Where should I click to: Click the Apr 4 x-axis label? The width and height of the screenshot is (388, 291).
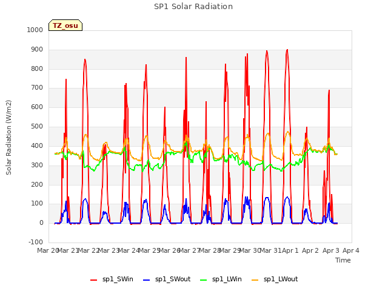[351, 250]
